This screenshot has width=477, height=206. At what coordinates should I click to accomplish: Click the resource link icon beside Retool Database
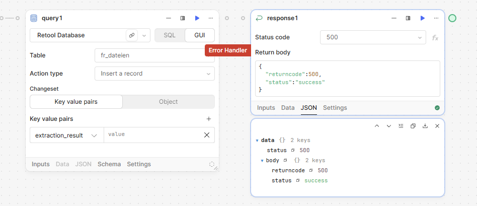click(131, 35)
